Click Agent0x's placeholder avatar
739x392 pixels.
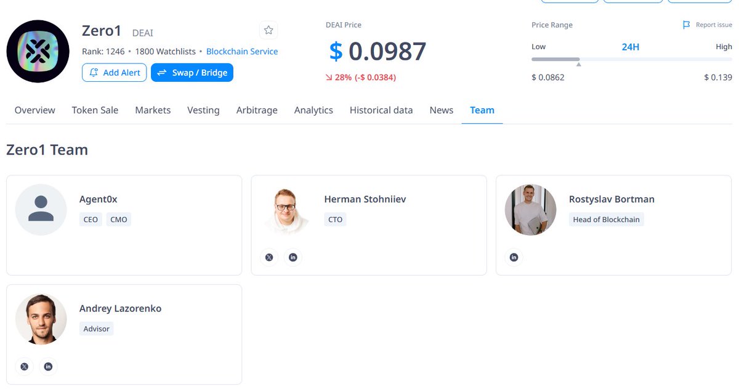click(41, 209)
